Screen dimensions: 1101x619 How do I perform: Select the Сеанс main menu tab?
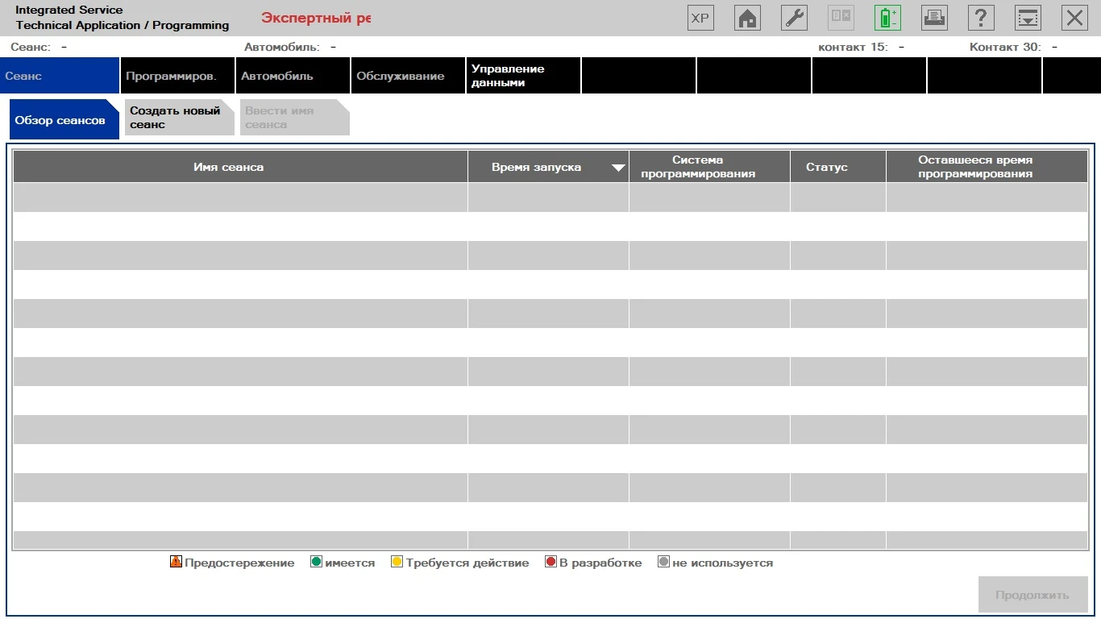(60, 76)
